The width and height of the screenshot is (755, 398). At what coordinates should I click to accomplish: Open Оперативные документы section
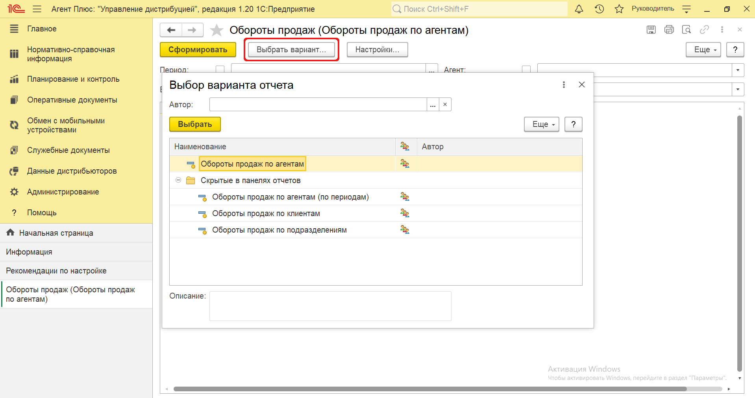pyautogui.click(x=76, y=100)
